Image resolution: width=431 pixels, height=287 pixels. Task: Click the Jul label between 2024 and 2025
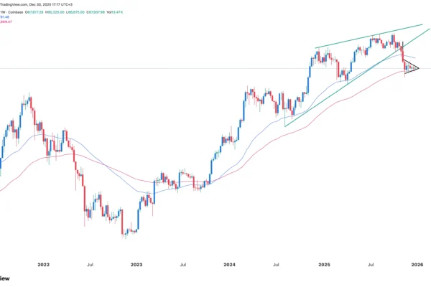[276, 264]
